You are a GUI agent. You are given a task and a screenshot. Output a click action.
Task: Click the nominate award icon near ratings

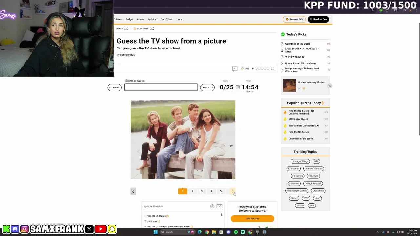[x=242, y=69]
